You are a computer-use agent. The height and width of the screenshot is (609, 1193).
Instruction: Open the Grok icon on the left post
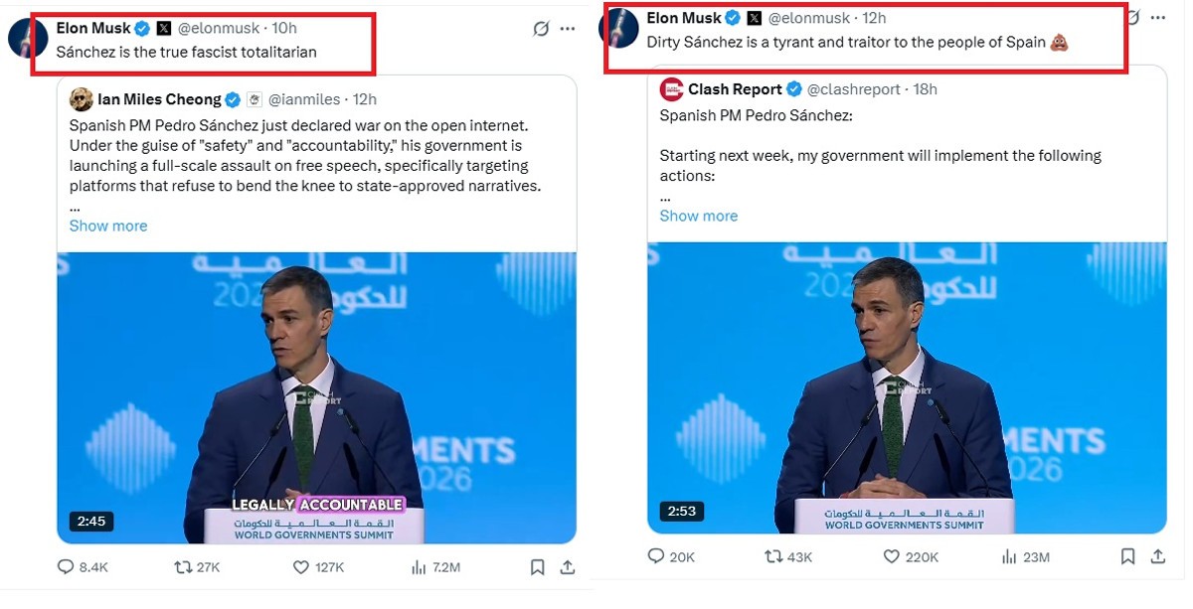541,29
